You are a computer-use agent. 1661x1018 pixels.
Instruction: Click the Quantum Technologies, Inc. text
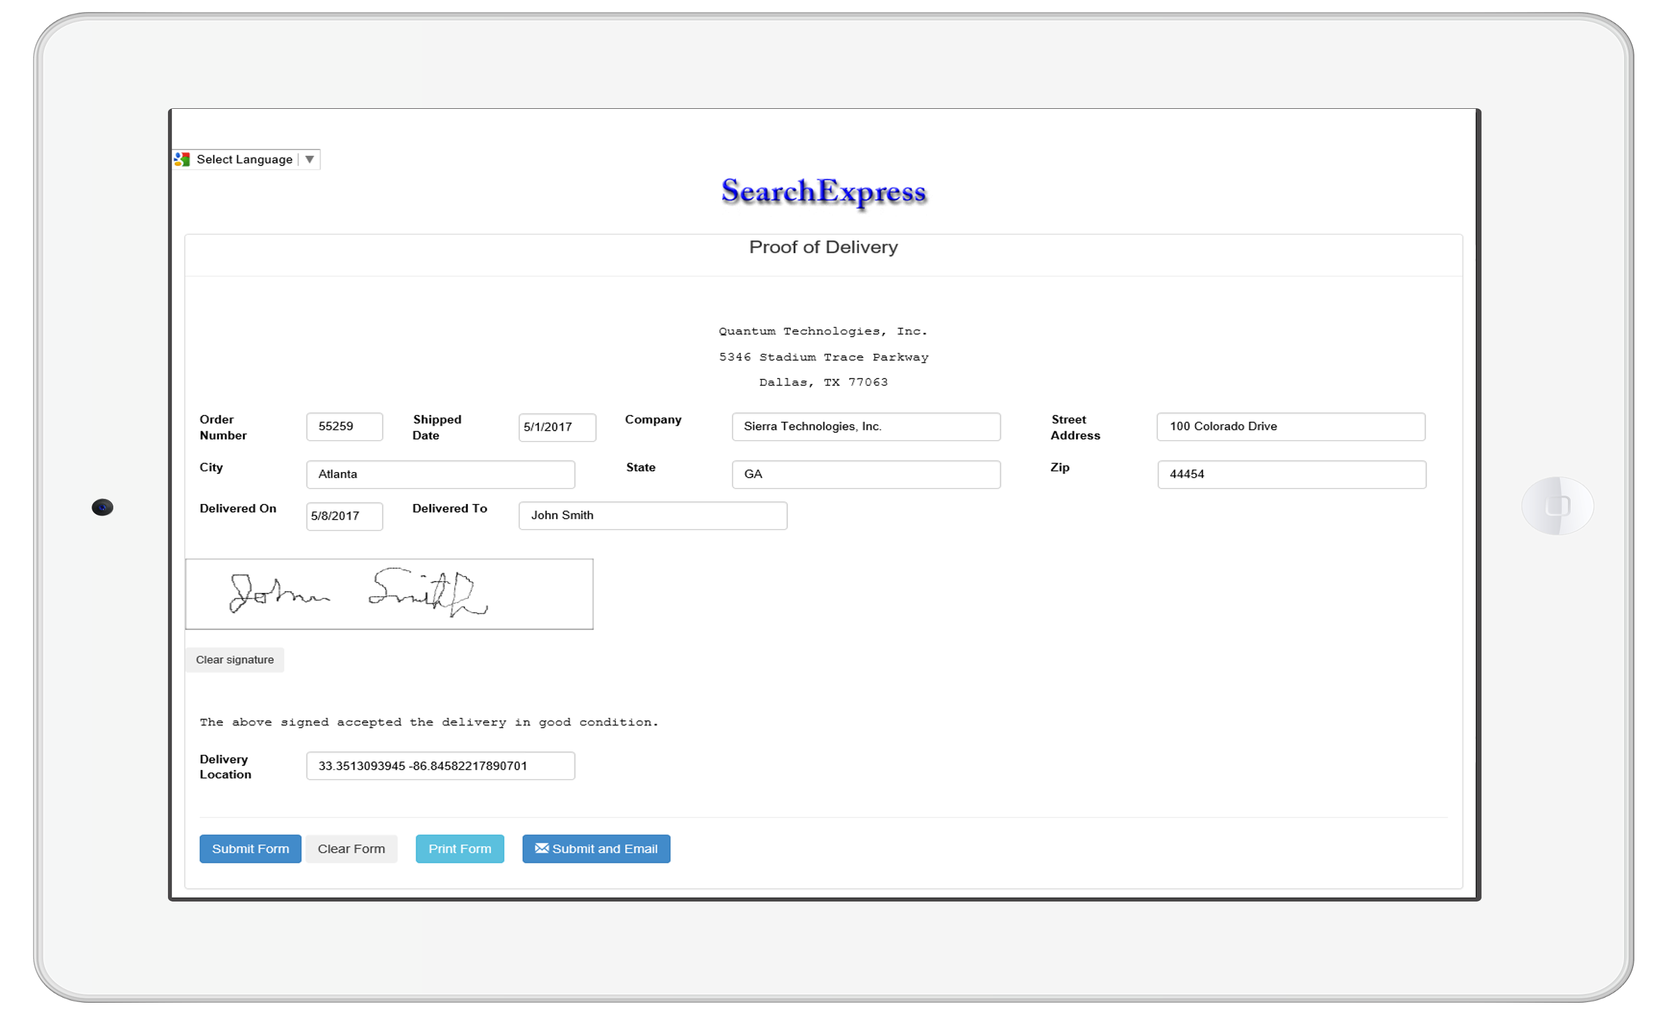point(823,331)
